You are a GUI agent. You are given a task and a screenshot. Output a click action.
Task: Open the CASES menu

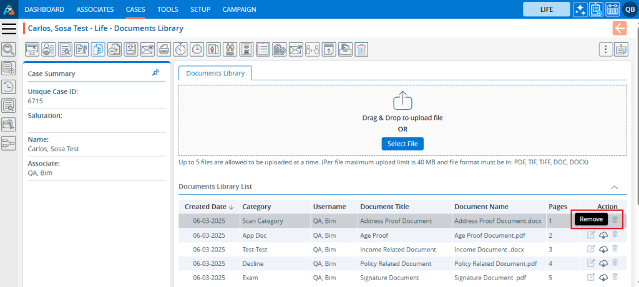coord(135,9)
